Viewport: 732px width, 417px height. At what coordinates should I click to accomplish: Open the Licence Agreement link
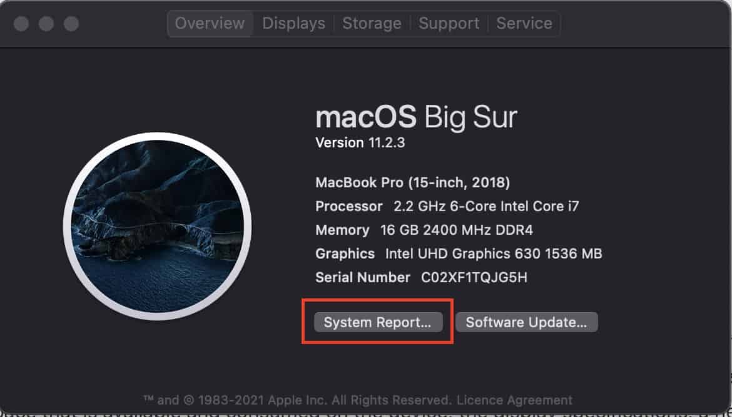click(514, 400)
